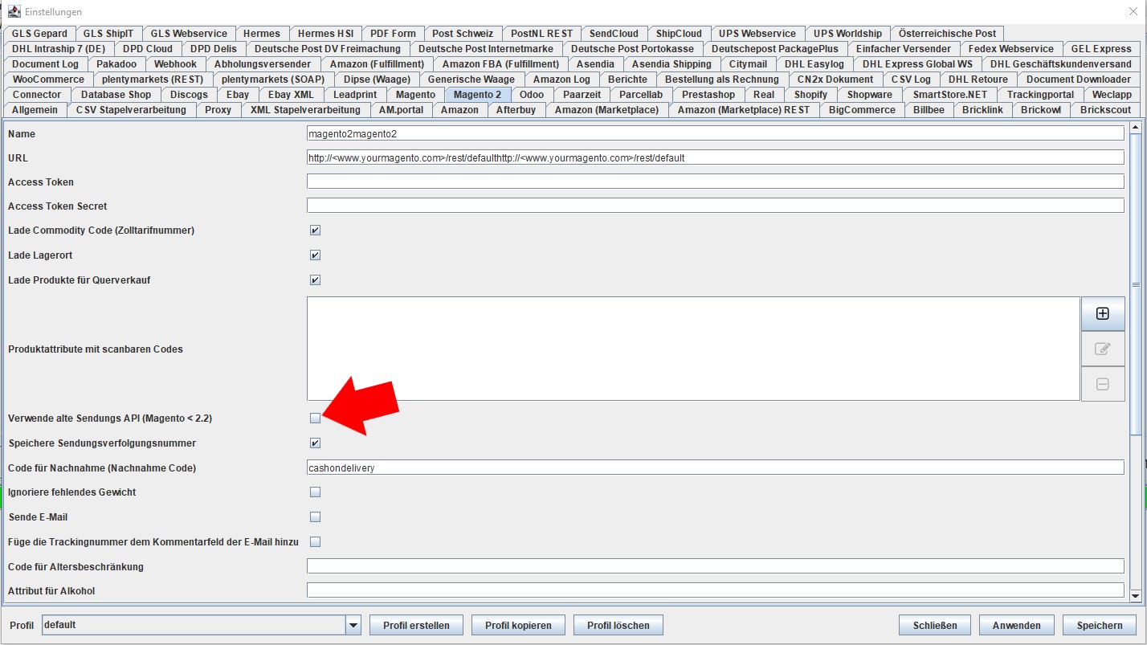Focus the URL input field
This screenshot has height=645, width=1147.
[715, 157]
